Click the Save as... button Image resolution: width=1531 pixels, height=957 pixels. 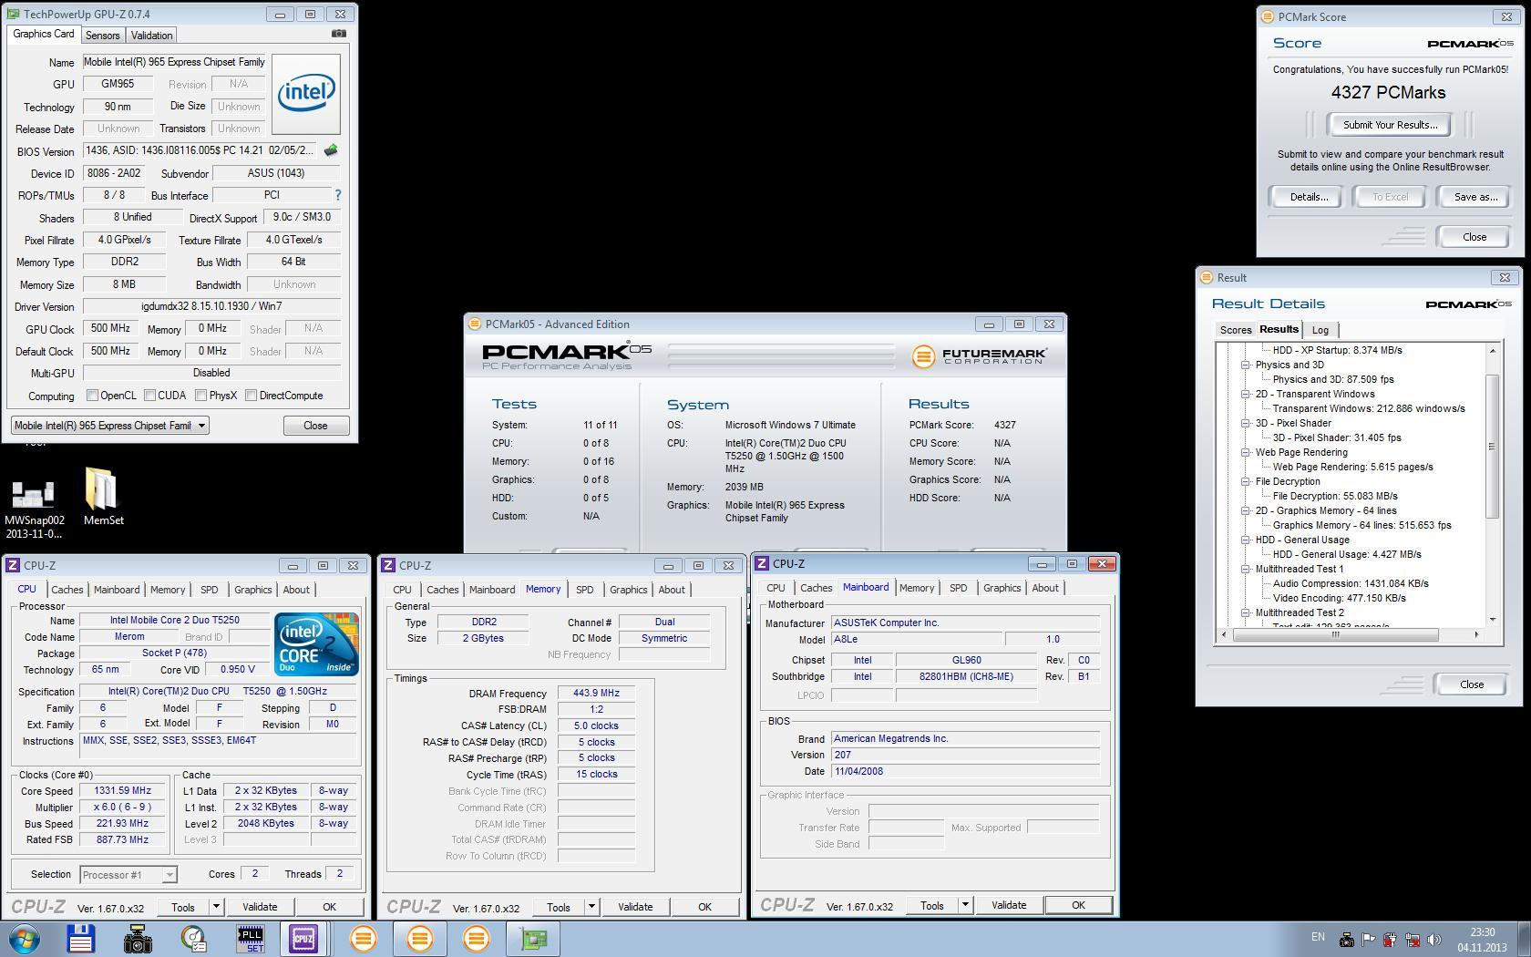1475,197
